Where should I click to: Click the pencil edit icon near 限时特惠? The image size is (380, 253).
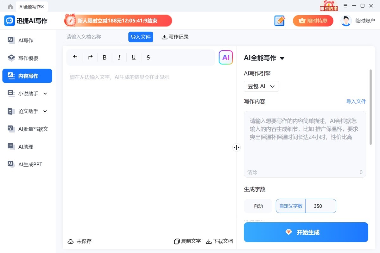pyautogui.click(x=279, y=21)
